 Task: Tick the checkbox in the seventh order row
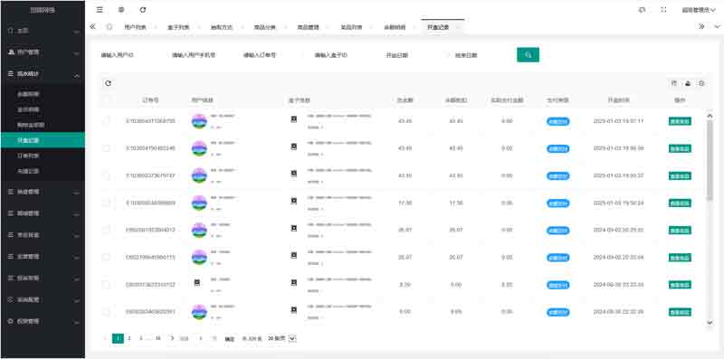tap(107, 285)
